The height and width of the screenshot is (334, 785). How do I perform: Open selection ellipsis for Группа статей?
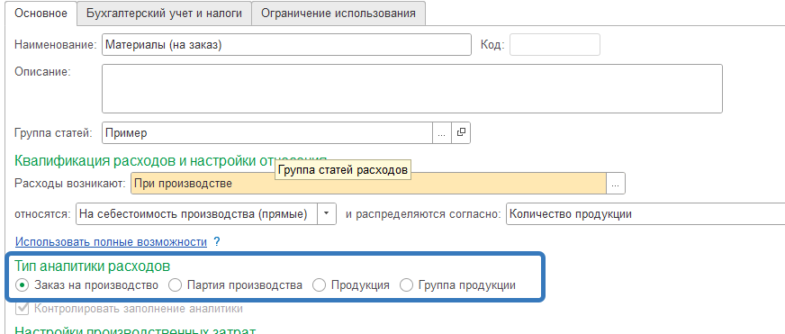pyautogui.click(x=441, y=133)
